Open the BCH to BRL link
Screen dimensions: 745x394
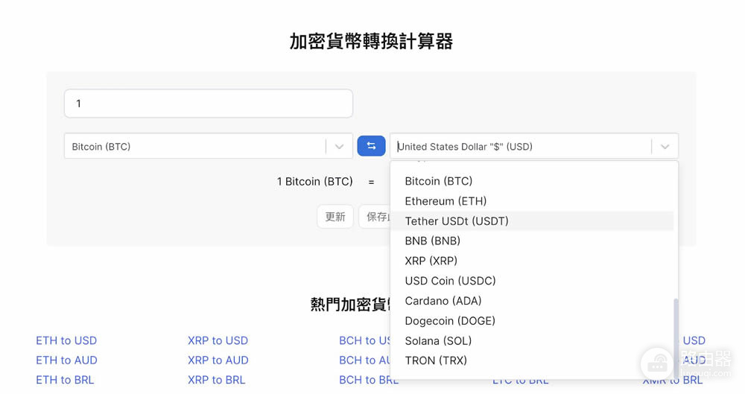point(369,380)
